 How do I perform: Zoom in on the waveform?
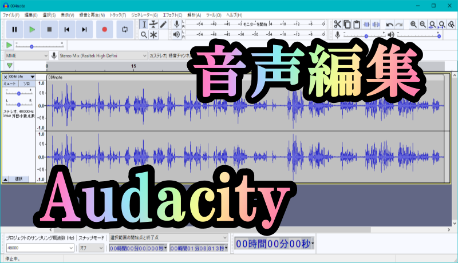pyautogui.click(x=413, y=24)
